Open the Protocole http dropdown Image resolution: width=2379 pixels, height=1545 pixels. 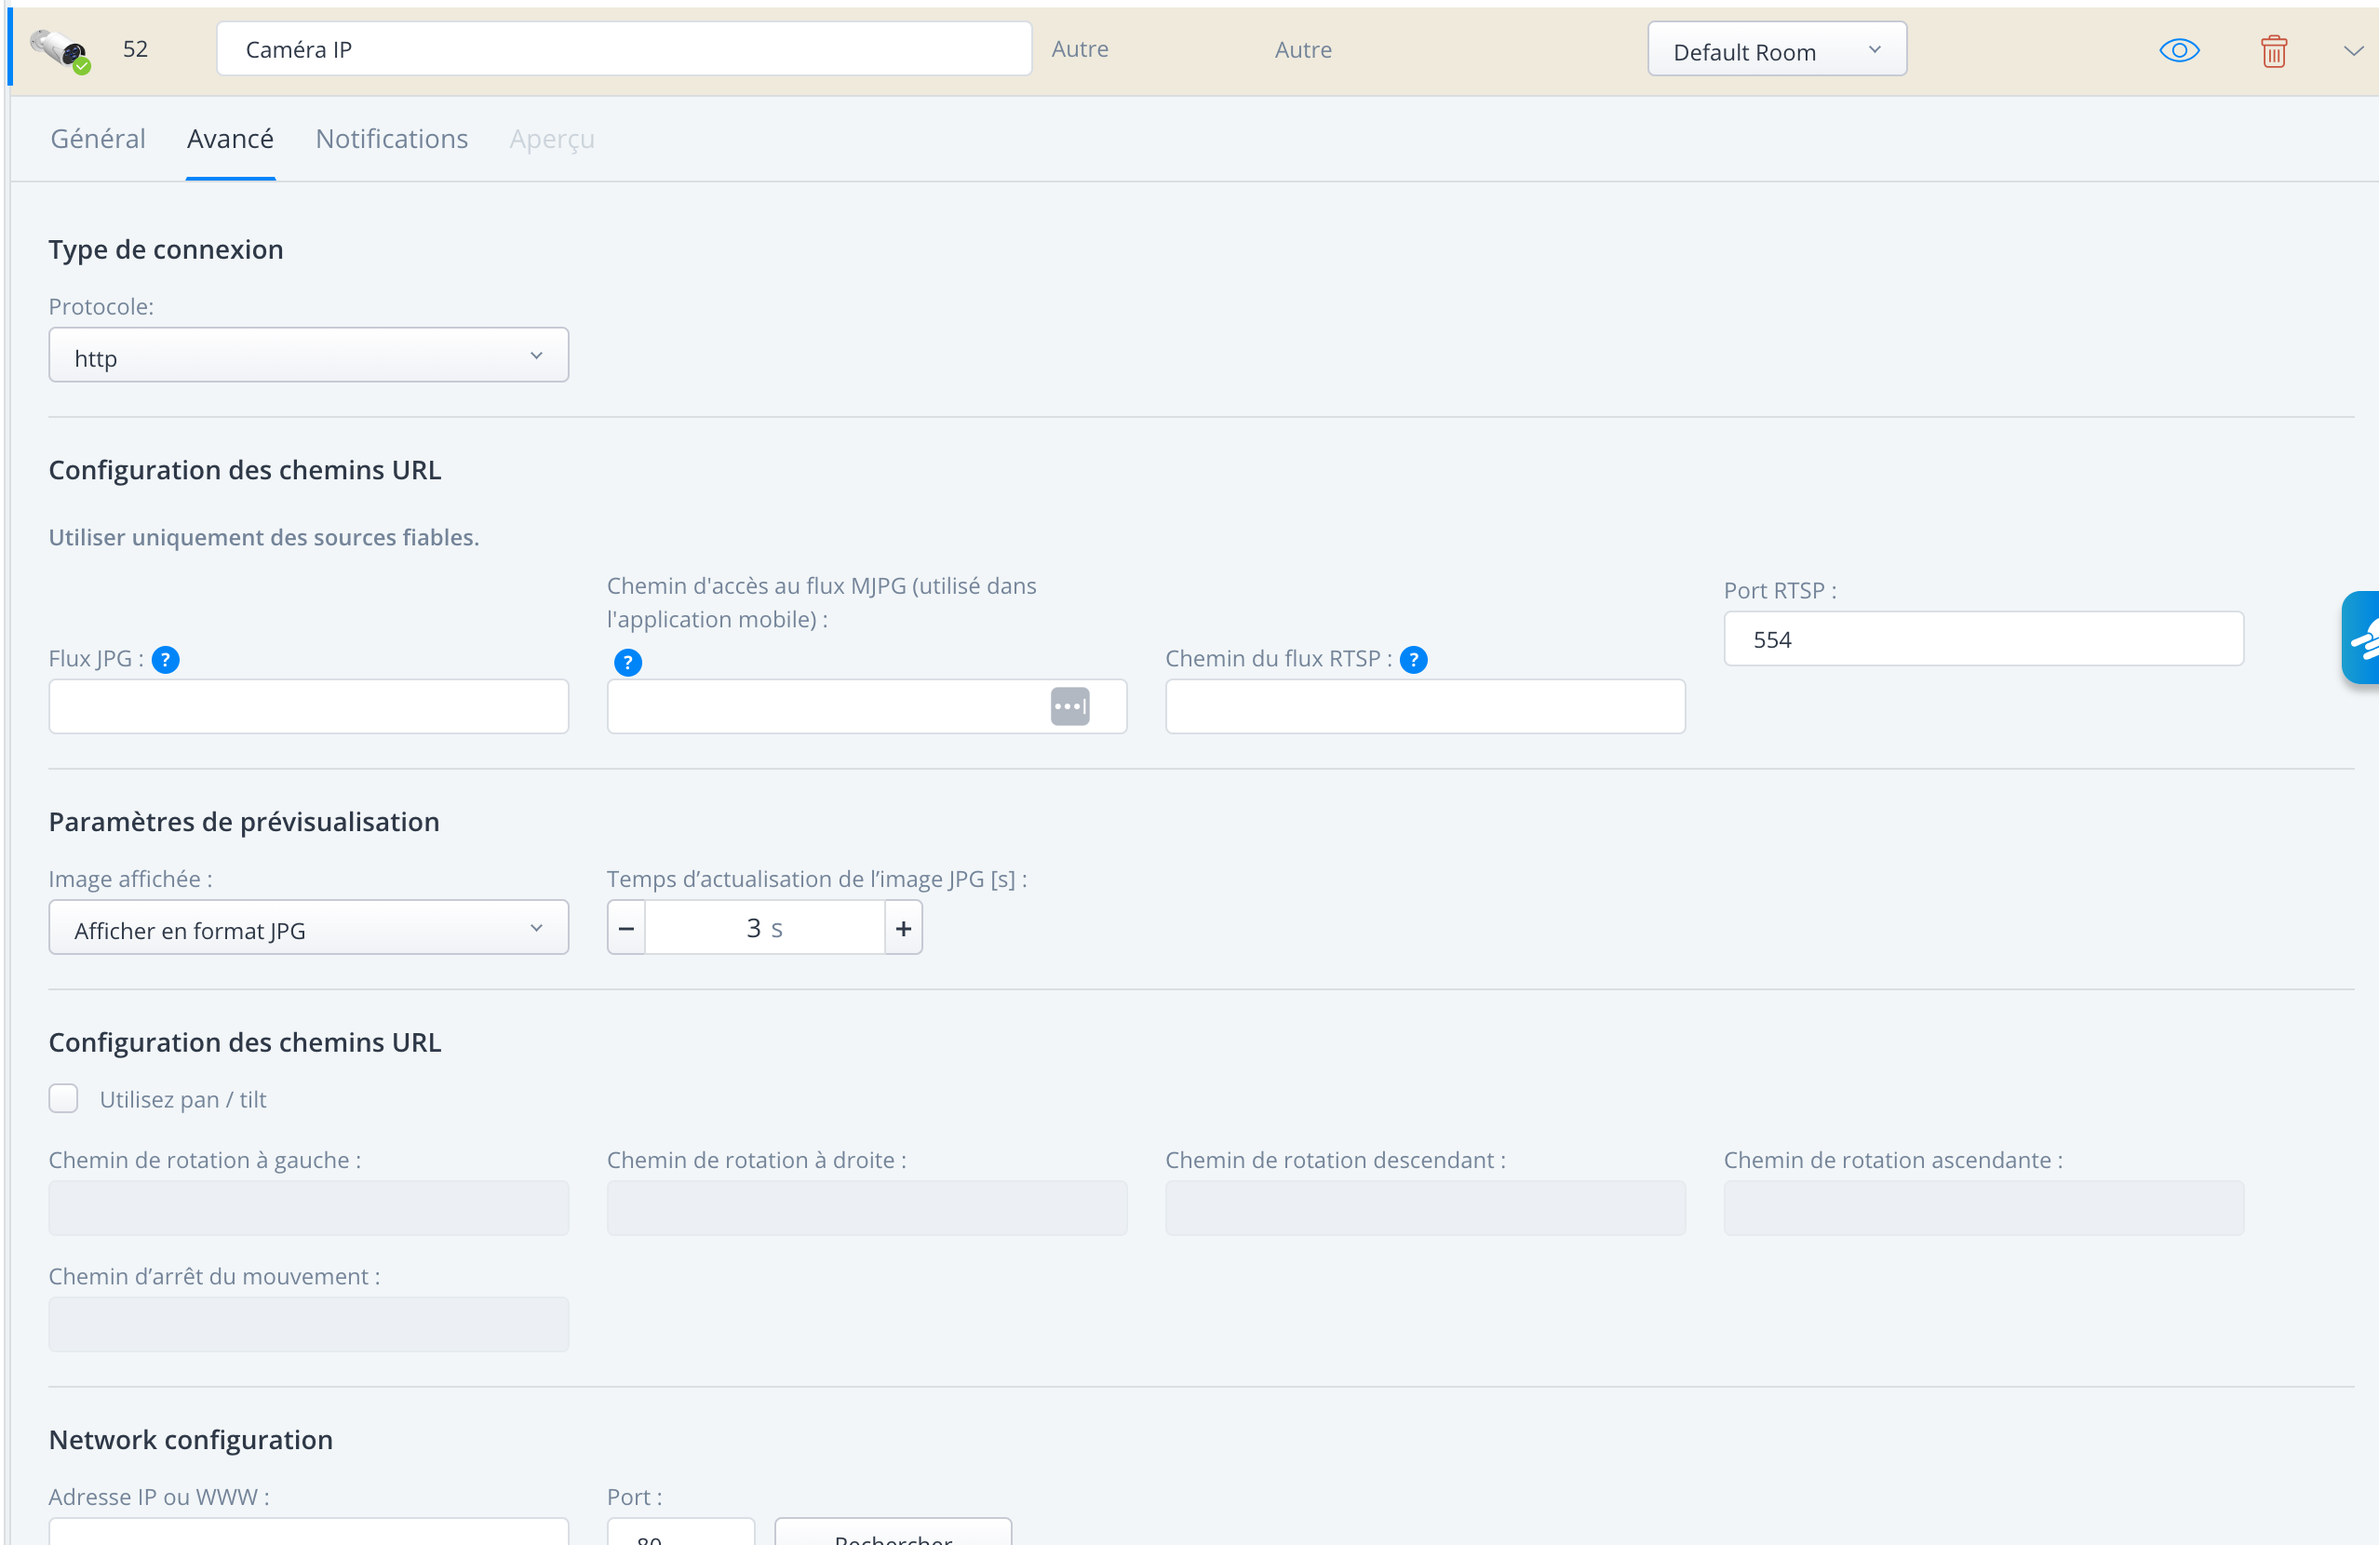(x=309, y=356)
